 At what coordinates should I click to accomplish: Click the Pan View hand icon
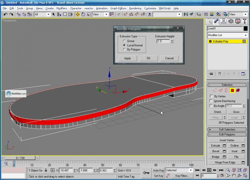(234, 176)
